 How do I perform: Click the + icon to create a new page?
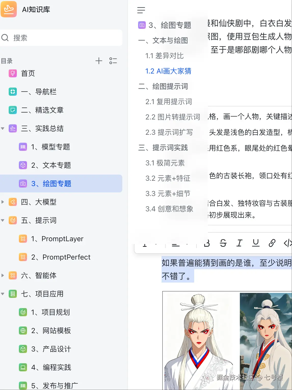click(x=99, y=61)
